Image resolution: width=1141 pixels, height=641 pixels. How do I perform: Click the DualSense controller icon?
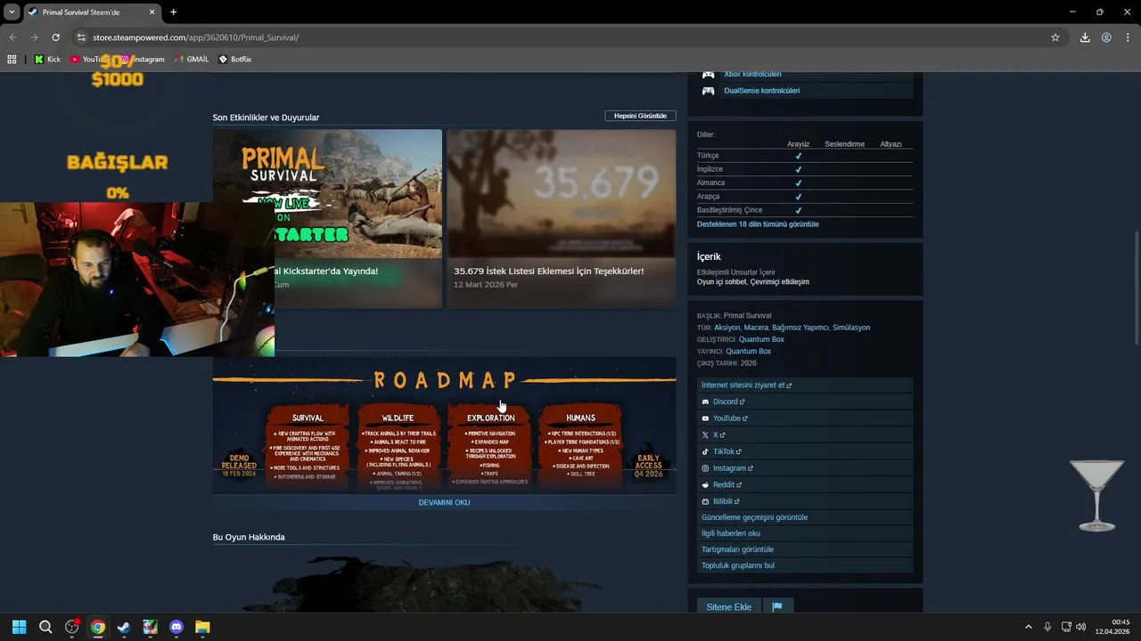(x=708, y=91)
